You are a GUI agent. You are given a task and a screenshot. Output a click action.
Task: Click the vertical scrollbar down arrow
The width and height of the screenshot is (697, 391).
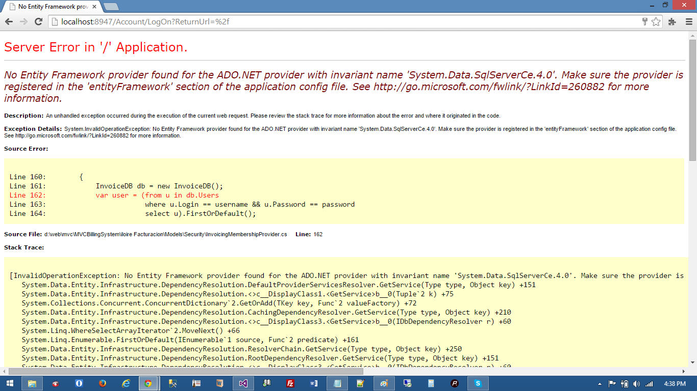tap(692, 362)
